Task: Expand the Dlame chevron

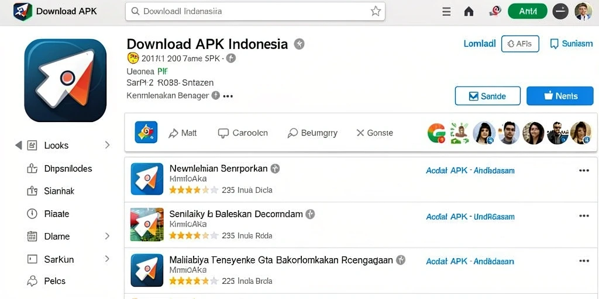Action: pyautogui.click(x=107, y=237)
